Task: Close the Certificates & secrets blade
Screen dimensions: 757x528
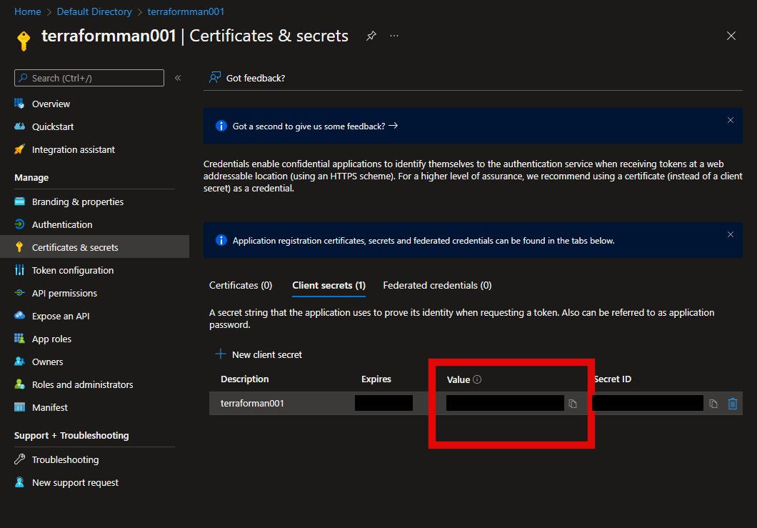Action: tap(731, 36)
